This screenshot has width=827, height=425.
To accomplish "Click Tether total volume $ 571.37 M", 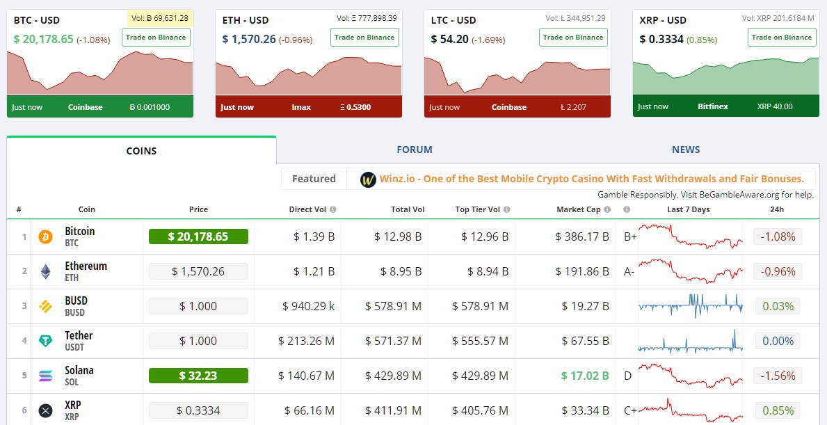I will (394, 341).
